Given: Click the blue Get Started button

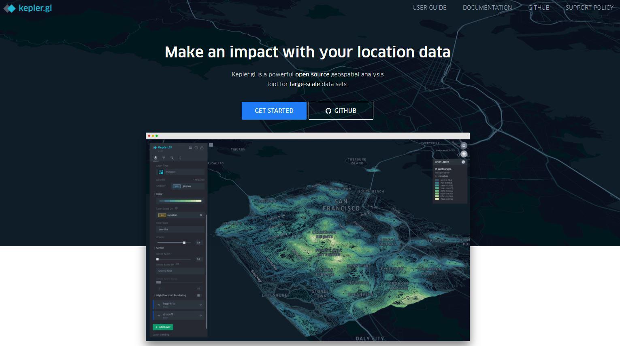Looking at the screenshot, I should tap(274, 111).
